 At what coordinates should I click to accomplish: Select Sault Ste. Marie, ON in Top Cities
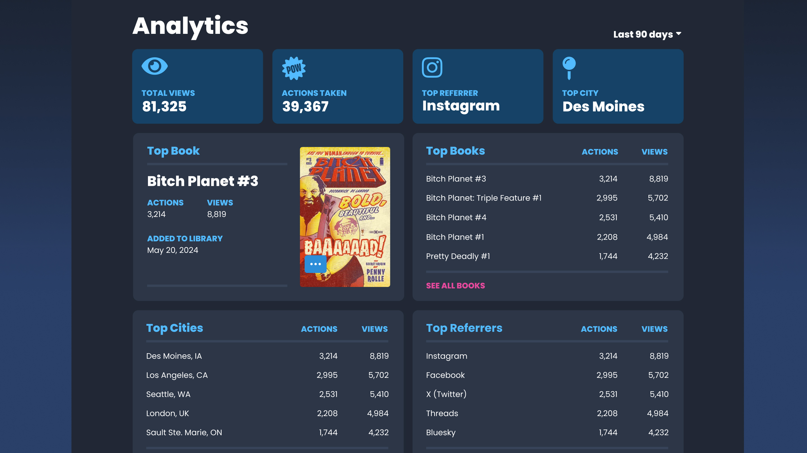click(267, 432)
